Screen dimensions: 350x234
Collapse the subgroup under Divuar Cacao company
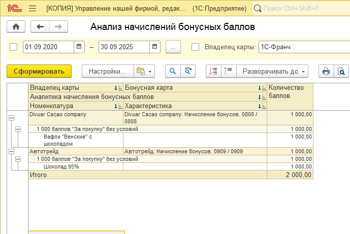[x=18, y=129]
